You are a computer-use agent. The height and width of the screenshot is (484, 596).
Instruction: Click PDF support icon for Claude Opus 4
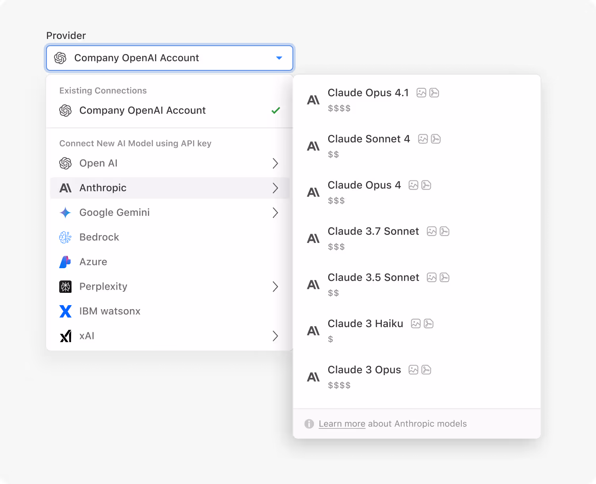(426, 185)
